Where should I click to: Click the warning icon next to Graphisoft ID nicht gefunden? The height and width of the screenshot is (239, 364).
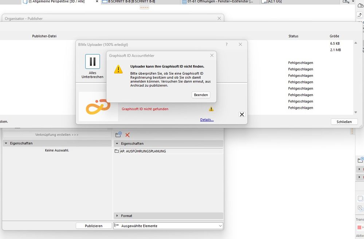(x=211, y=109)
